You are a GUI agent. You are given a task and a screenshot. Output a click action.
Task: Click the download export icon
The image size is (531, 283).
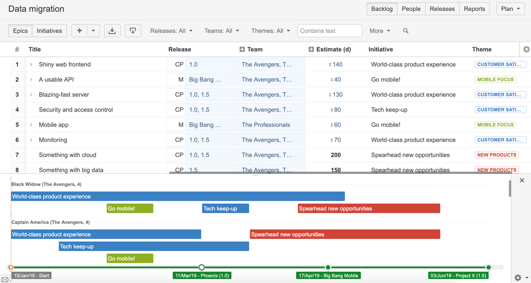[112, 31]
